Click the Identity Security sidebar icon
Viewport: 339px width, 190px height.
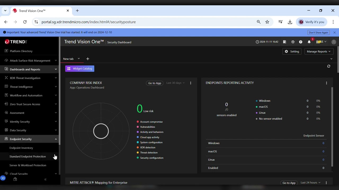(6, 121)
